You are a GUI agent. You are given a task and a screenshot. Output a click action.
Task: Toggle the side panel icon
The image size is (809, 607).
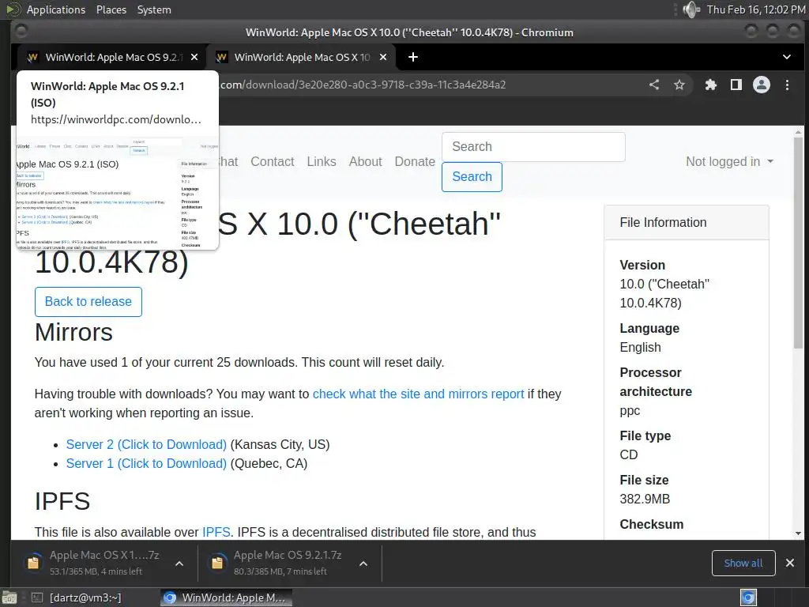click(736, 85)
